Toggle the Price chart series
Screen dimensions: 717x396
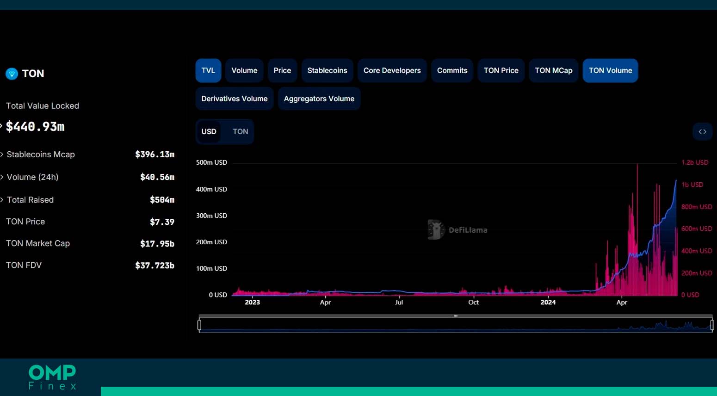point(282,71)
